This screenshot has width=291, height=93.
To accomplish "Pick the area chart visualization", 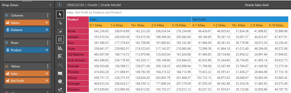I will tap(60, 73).
